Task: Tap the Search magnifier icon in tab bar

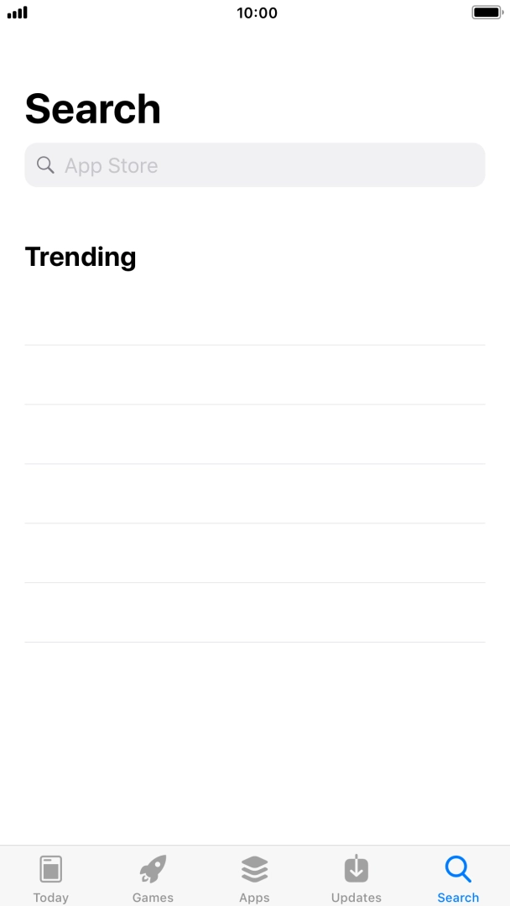Action: pos(458,869)
